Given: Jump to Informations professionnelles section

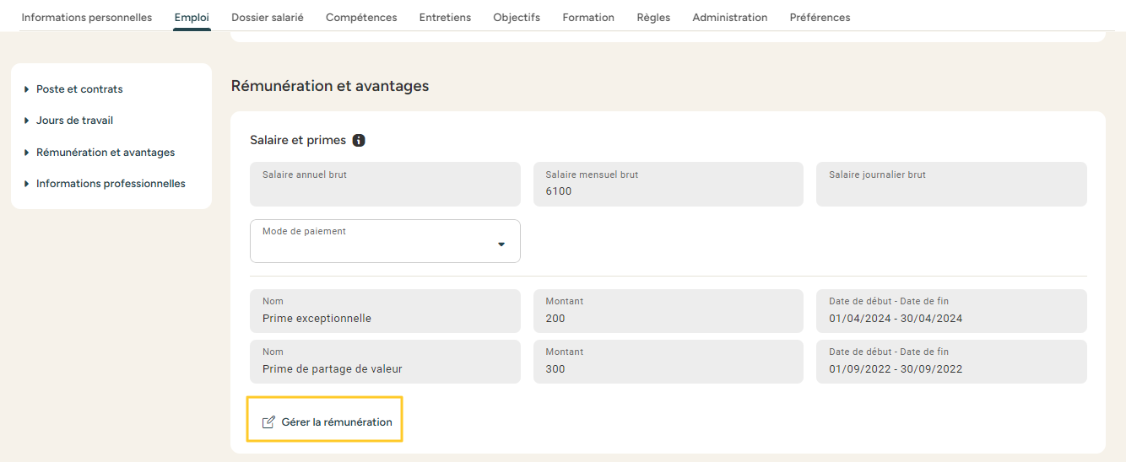Looking at the screenshot, I should [x=111, y=184].
